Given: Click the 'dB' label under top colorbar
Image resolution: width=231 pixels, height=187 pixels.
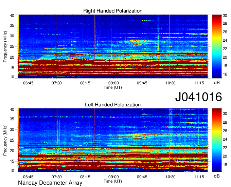Looking at the screenshot, I should click(x=217, y=83).
